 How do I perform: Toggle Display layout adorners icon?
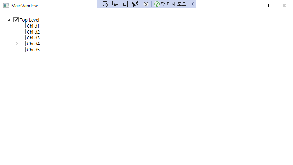pos(125,4)
